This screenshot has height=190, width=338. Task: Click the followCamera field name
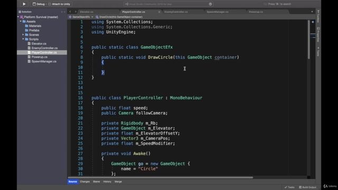point(151,113)
